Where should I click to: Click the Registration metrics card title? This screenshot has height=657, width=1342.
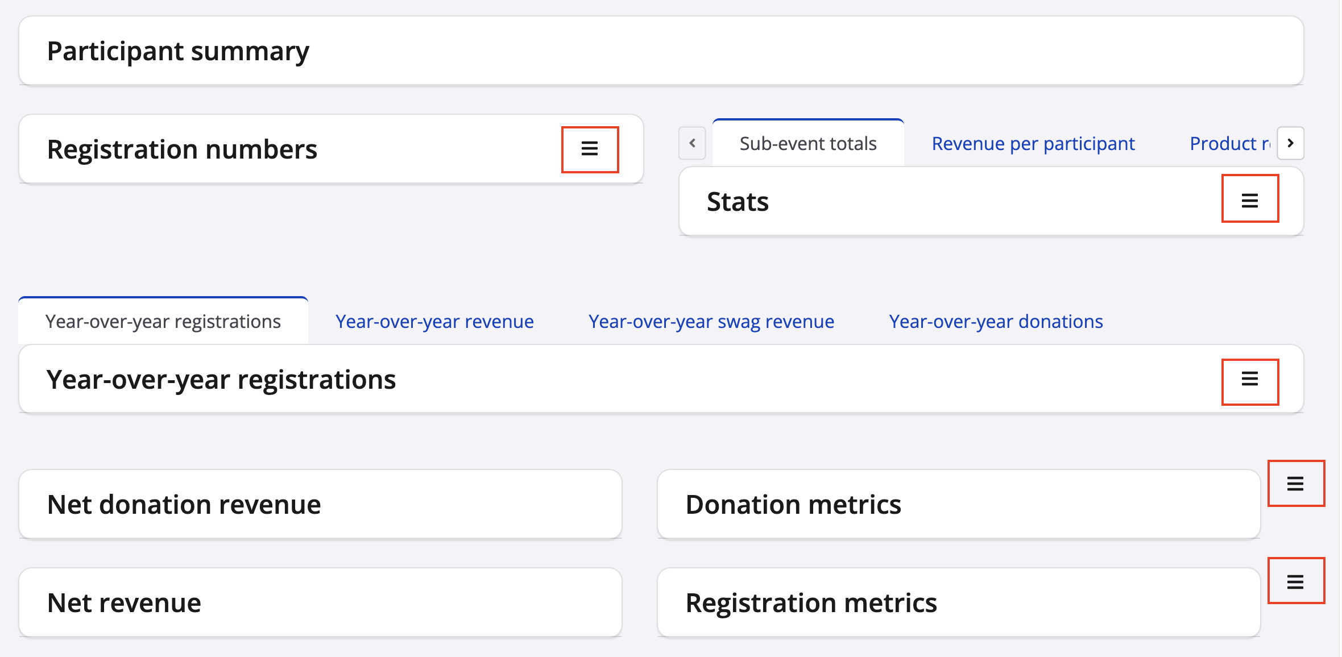point(811,603)
